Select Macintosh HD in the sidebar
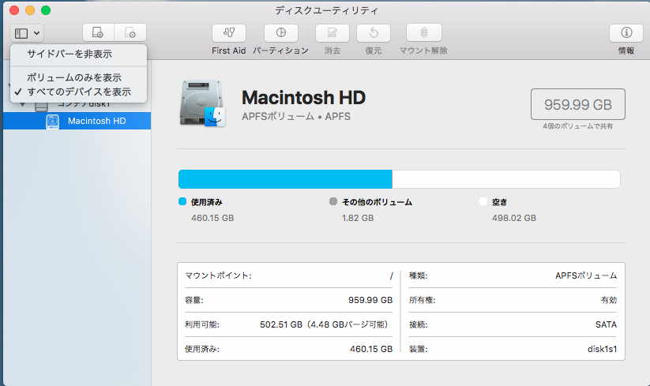Image resolution: width=650 pixels, height=386 pixels. [77, 121]
